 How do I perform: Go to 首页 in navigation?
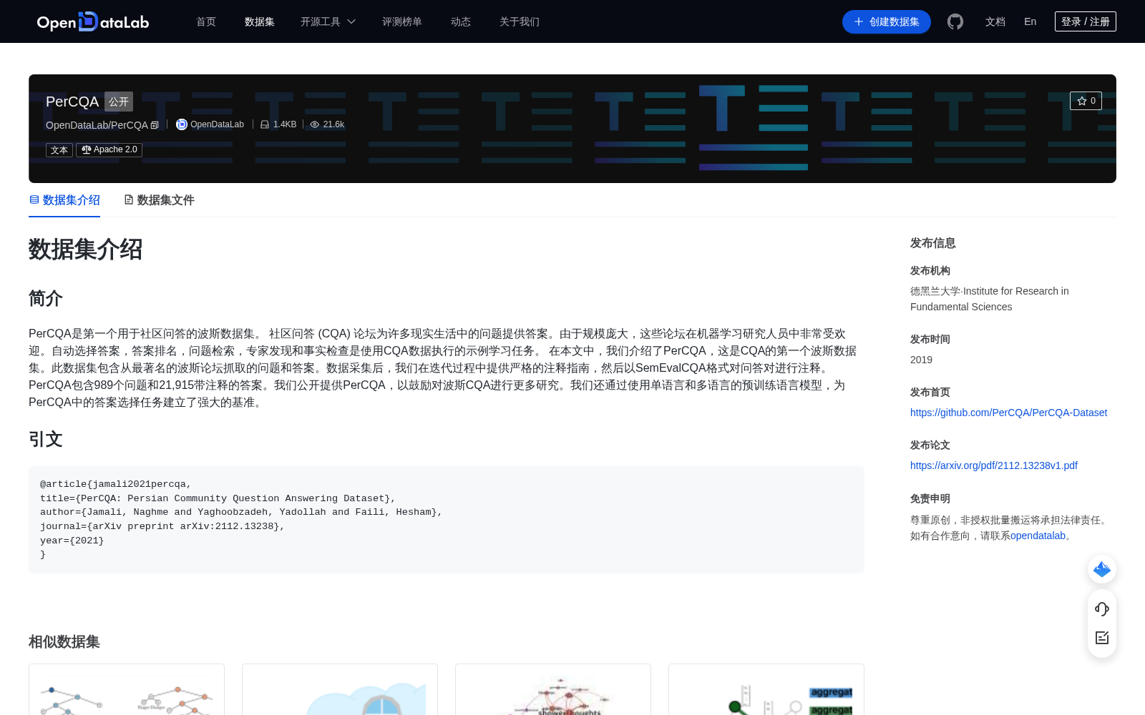click(206, 21)
